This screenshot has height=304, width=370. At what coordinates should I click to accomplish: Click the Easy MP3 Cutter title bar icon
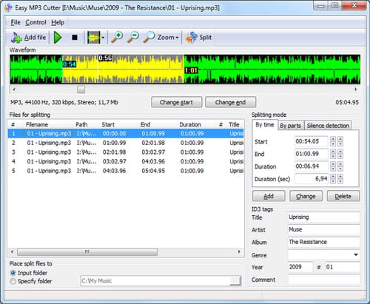8,7
